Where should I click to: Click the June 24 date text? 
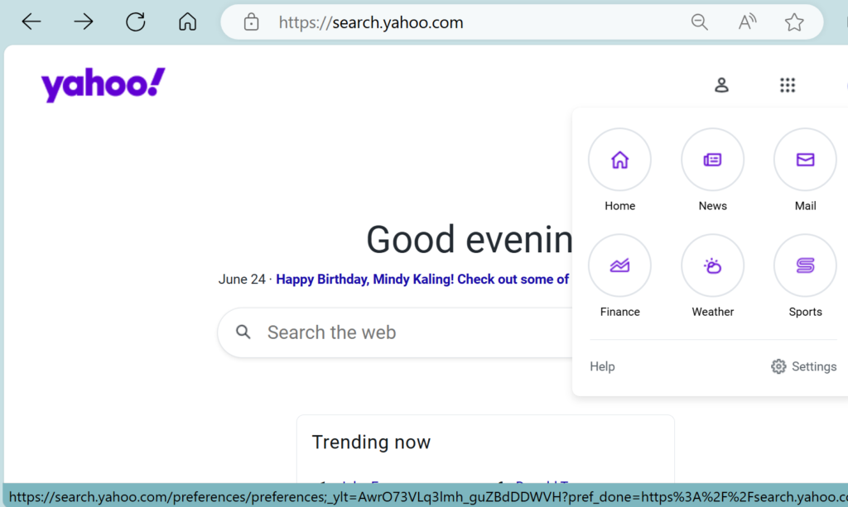click(242, 280)
